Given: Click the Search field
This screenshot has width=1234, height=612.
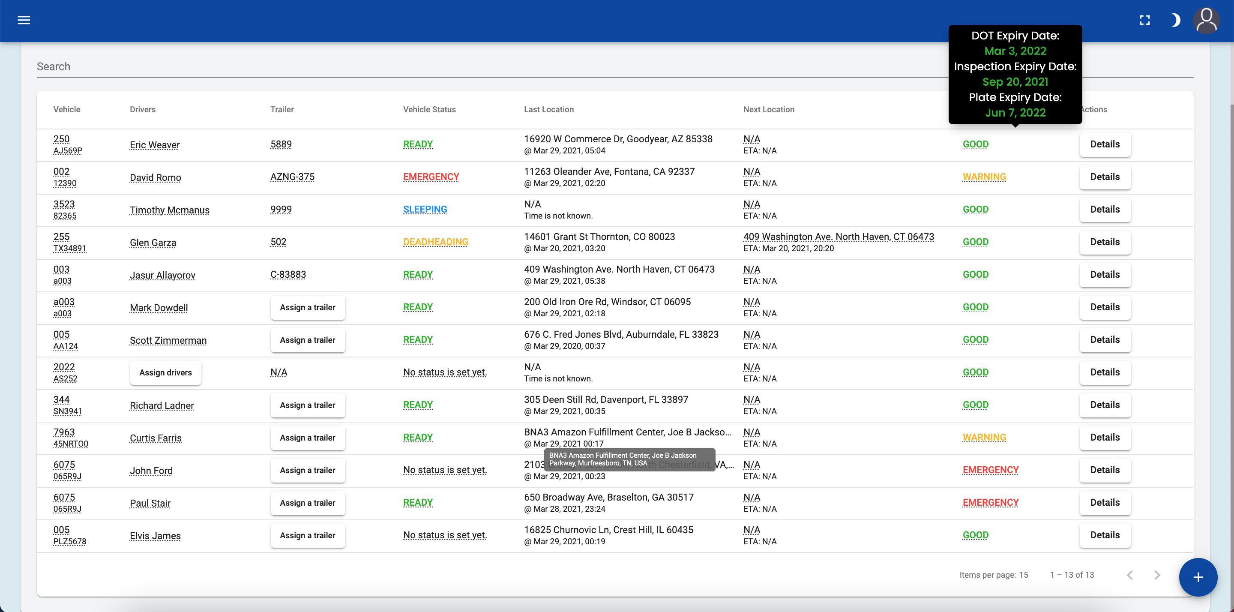Looking at the screenshot, I should pyautogui.click(x=288, y=66).
